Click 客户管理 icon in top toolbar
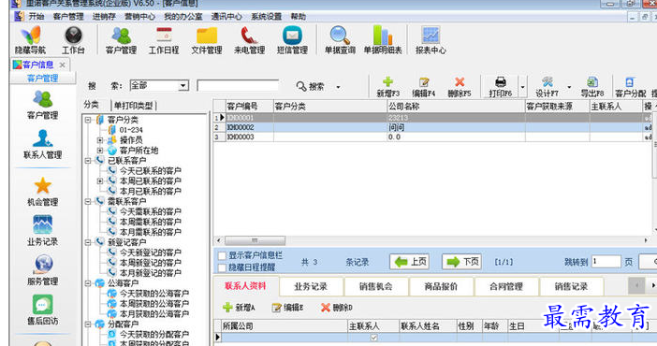The image size is (657, 346). click(121, 40)
